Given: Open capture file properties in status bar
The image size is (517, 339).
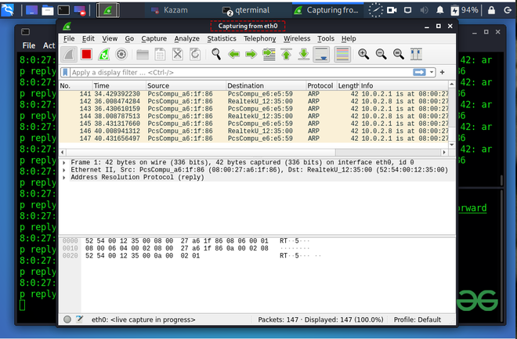Looking at the screenshot, I should 79,319.
